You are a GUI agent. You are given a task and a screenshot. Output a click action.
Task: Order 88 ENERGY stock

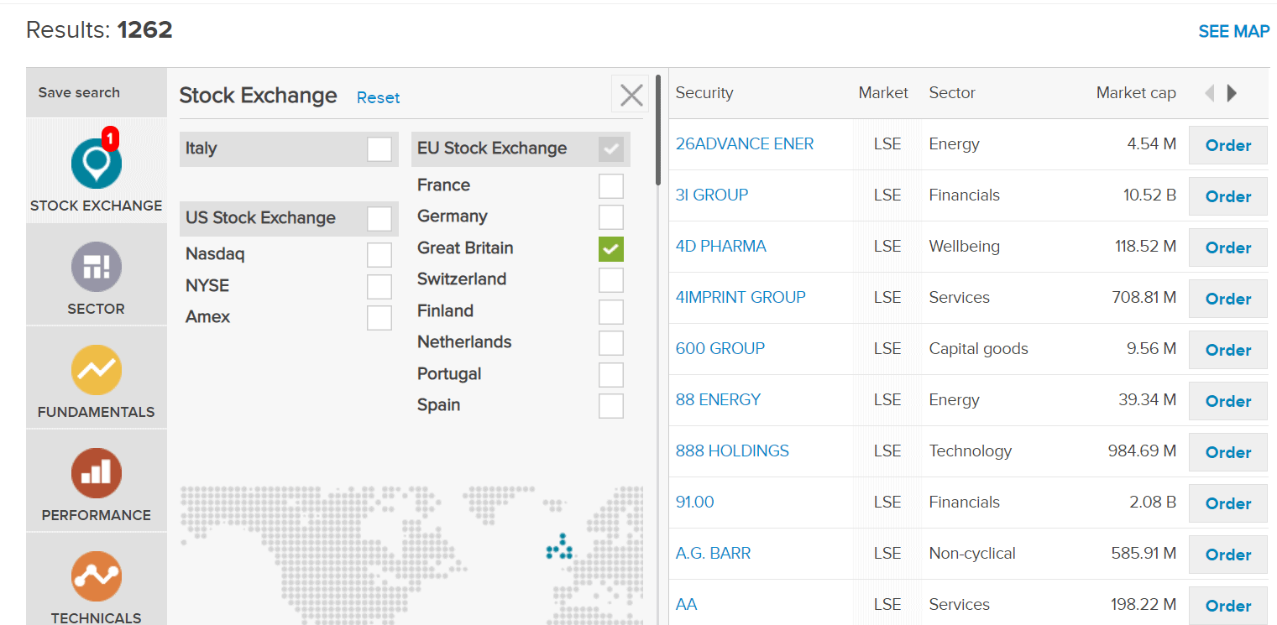point(1228,401)
